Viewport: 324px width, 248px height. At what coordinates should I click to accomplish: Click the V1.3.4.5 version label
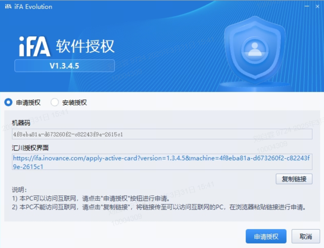coord(64,66)
